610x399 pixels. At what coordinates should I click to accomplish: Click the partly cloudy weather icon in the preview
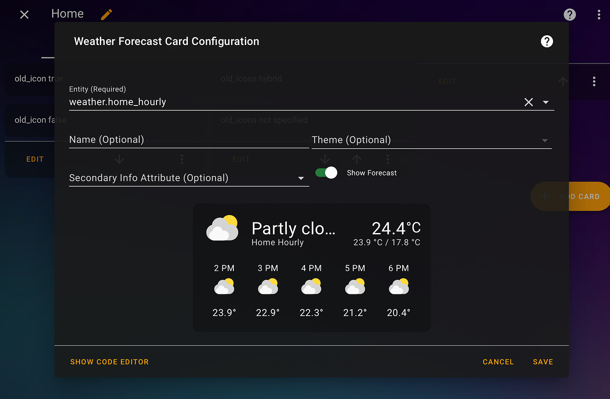[222, 227]
